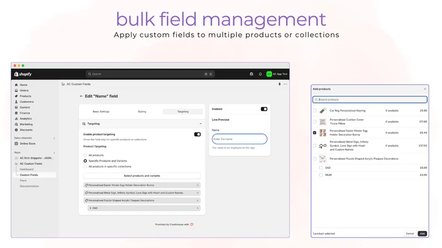Check Personalised Metal Sign Infinity Symbol checkbox
Screen dimensions: 442x248
pyautogui.click(x=314, y=145)
